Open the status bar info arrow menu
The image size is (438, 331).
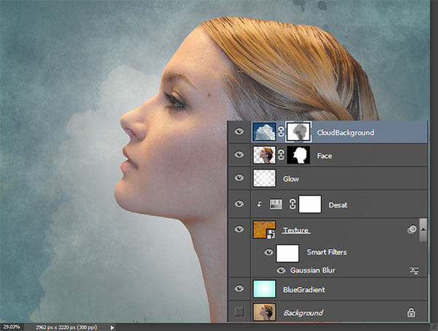[112, 327]
